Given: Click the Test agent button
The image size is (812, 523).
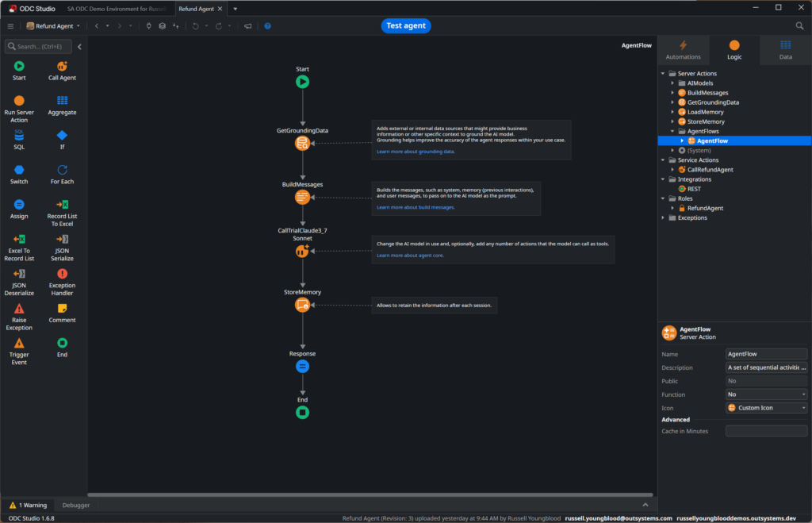Looking at the screenshot, I should 406,25.
